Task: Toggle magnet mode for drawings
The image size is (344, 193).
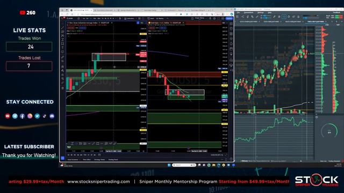Action: (62, 66)
